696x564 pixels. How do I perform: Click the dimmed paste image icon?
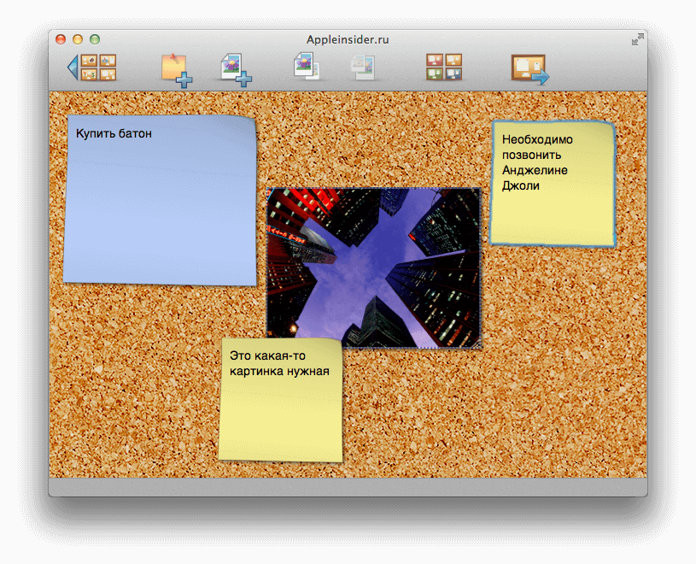click(362, 68)
